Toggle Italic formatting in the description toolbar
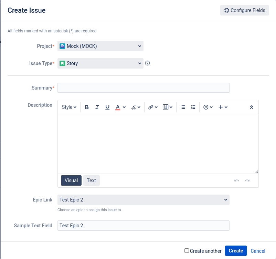Screen dimensions: 276x259 97,107
